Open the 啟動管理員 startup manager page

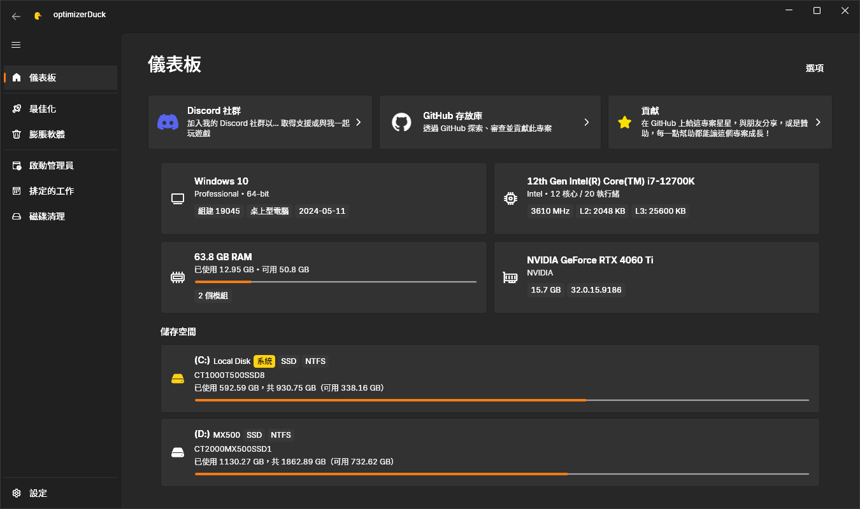[x=61, y=165]
